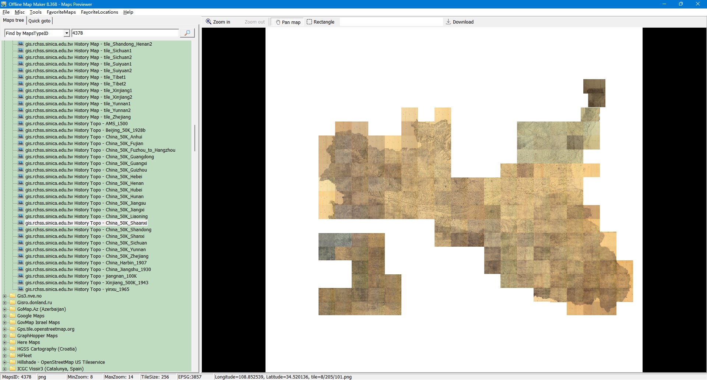
Task: Click the folder icon for Here Maps
Action: [13, 342]
